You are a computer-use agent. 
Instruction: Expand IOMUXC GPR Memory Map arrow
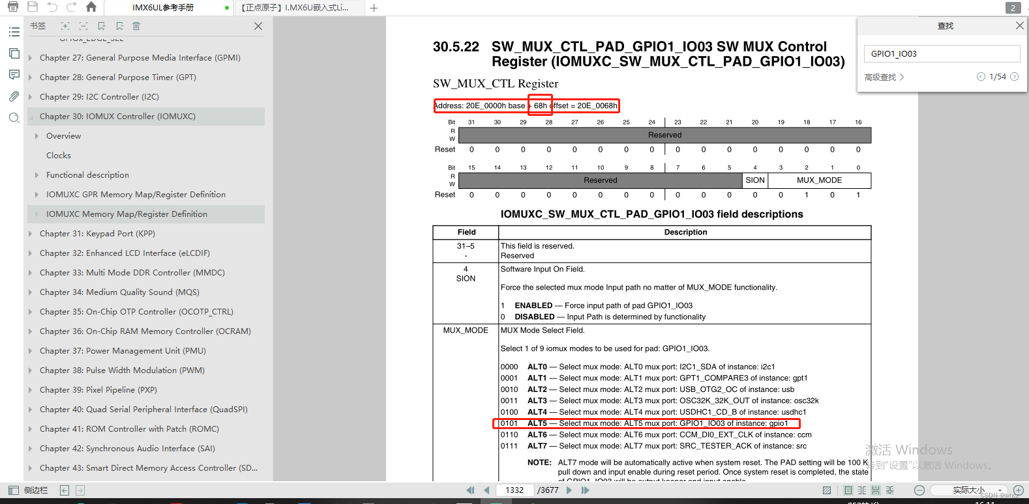[x=37, y=195]
